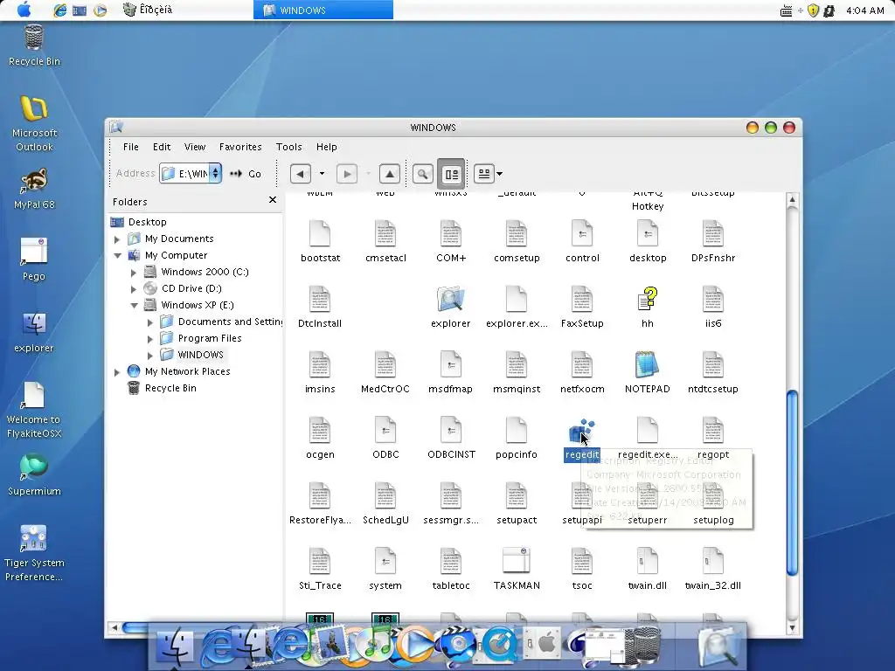Toggle the Folders pane toolbar button
The image size is (895, 671).
(x=452, y=174)
